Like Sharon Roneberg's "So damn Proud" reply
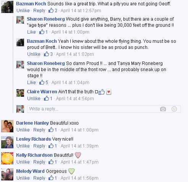Viewport: 188px width, 182px height. coord(31,82)
